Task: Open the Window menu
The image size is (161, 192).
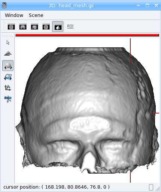Action: 14,15
